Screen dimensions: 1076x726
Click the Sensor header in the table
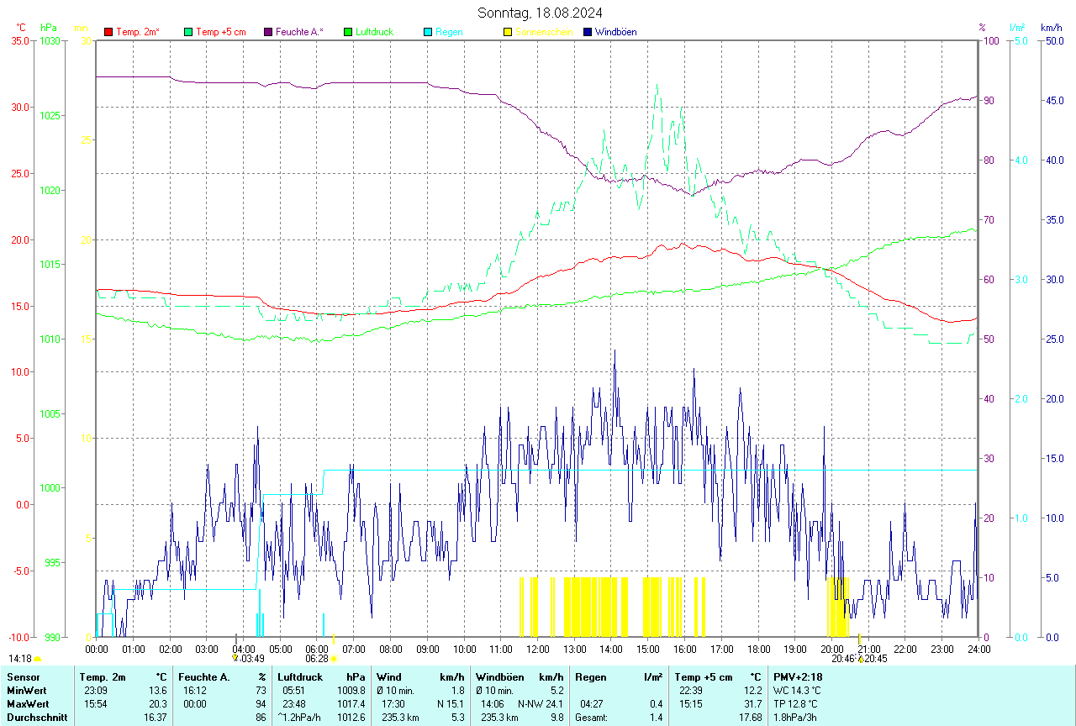(22, 676)
